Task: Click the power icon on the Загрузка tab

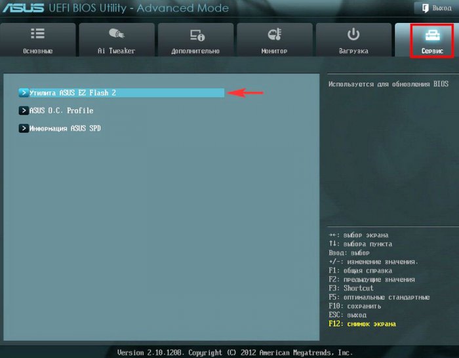Action: tap(353, 33)
